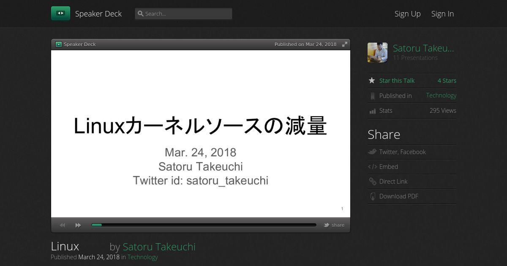Click the slide titled Linuxカーネルソースの減量
The image size is (507, 266).
(201, 134)
